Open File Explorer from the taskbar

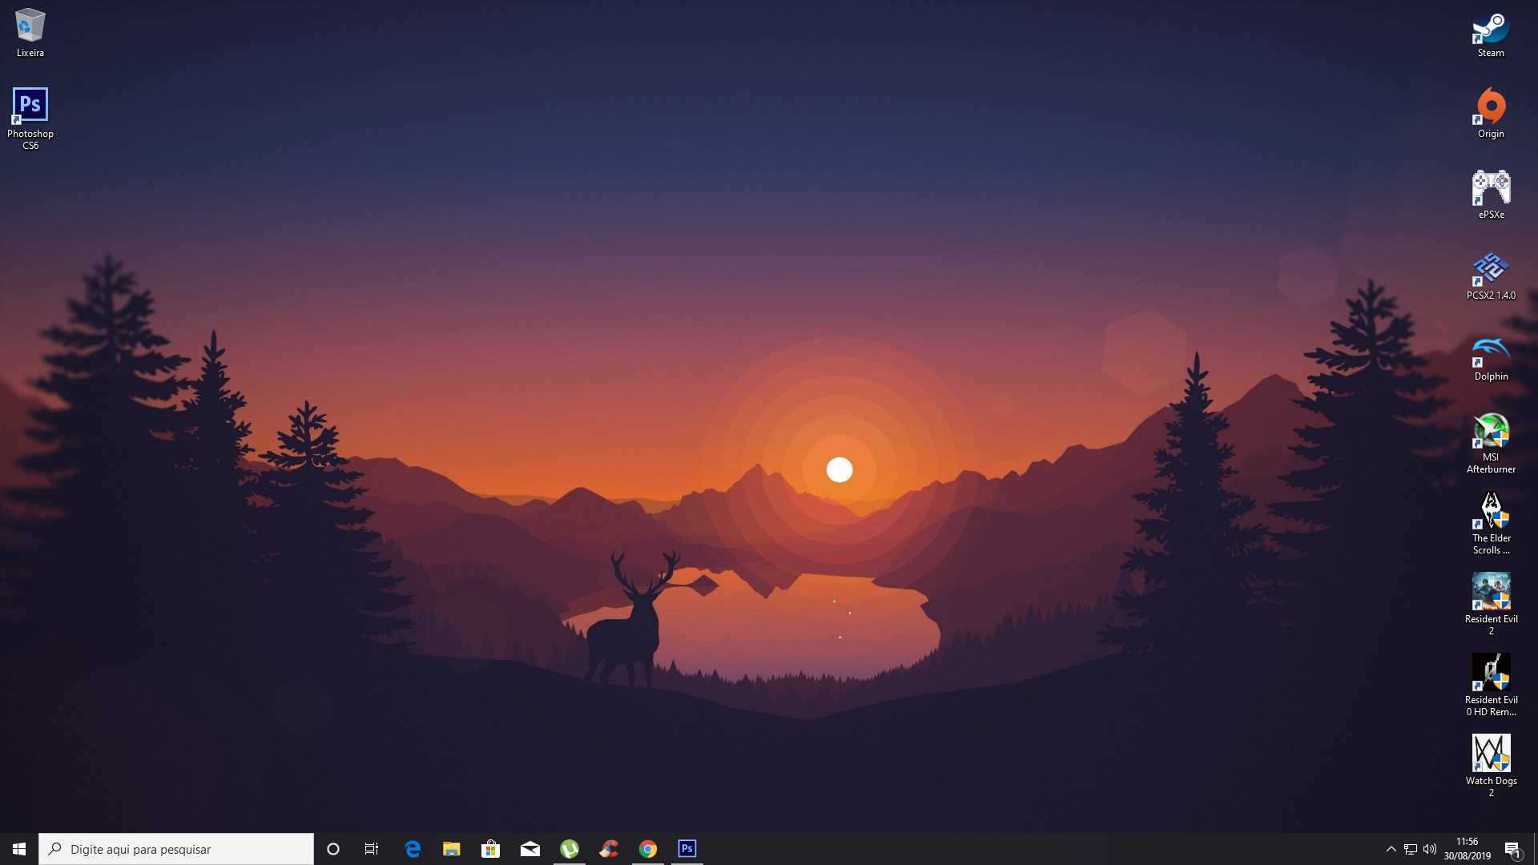coord(452,849)
